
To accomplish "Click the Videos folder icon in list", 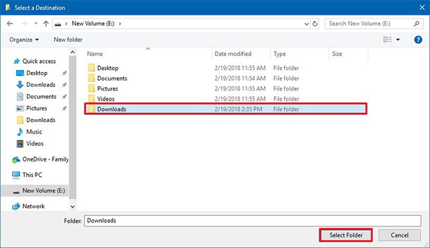I will click(x=91, y=99).
